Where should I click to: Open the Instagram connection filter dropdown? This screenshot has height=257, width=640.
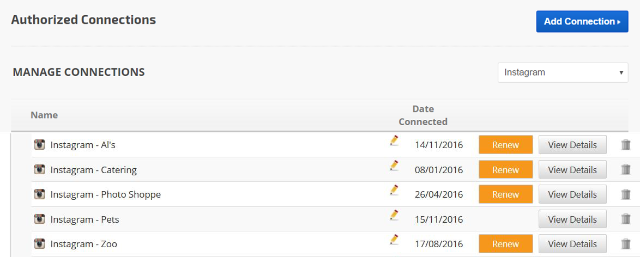click(x=563, y=72)
